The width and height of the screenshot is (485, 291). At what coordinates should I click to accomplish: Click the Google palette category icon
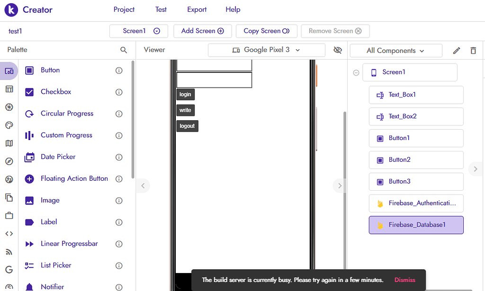point(9,269)
